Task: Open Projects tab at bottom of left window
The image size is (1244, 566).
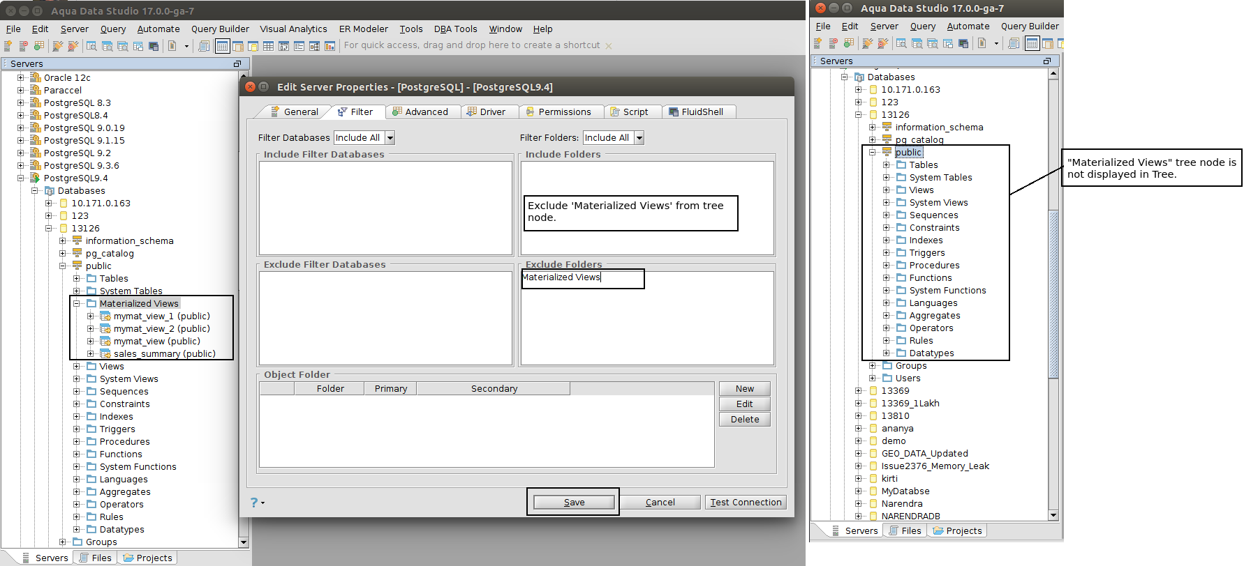Action: click(x=147, y=558)
